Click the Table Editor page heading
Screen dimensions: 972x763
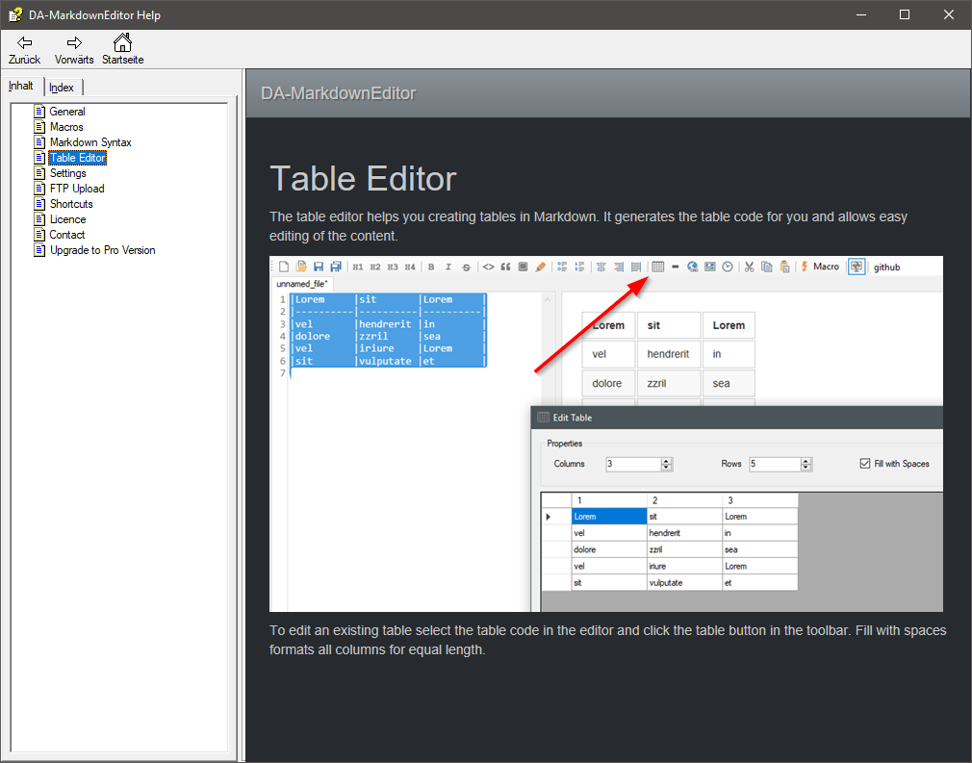point(363,179)
